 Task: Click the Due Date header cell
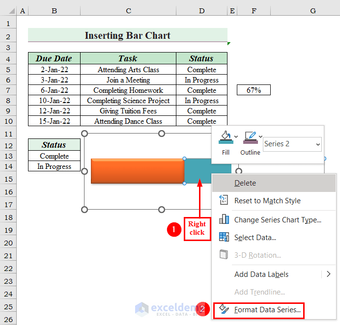tap(54, 58)
